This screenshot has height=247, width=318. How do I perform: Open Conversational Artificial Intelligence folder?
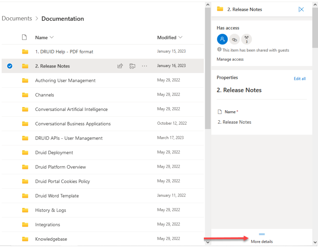pos(72,110)
